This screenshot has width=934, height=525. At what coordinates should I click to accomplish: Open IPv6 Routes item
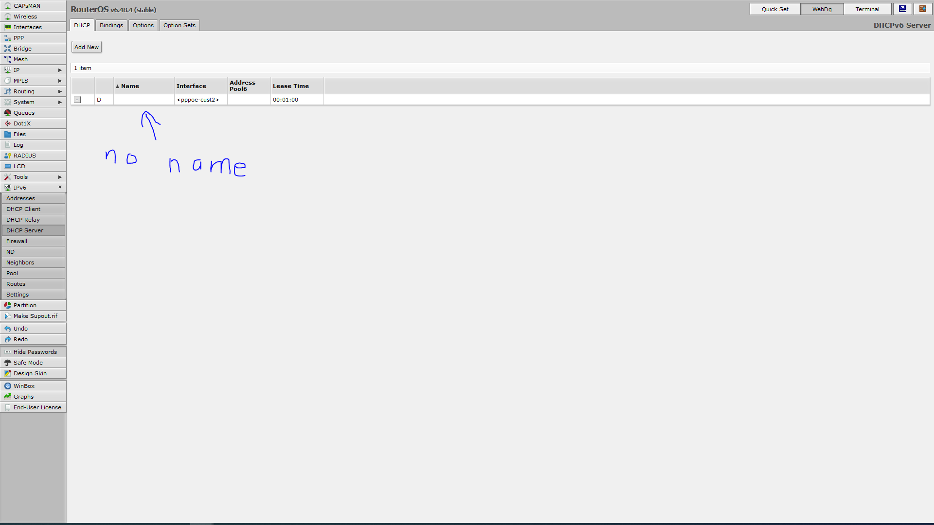33,284
